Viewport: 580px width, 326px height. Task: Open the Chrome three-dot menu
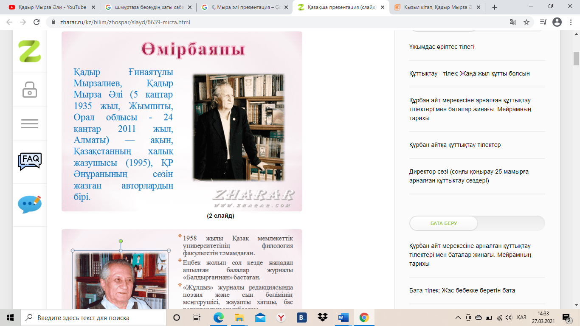[571, 22]
